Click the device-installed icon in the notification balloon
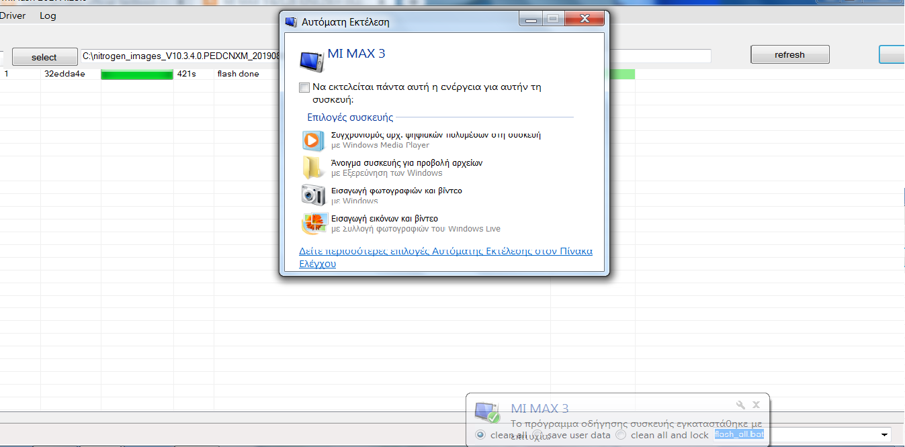Image resolution: width=905 pixels, height=447 pixels. [x=486, y=413]
